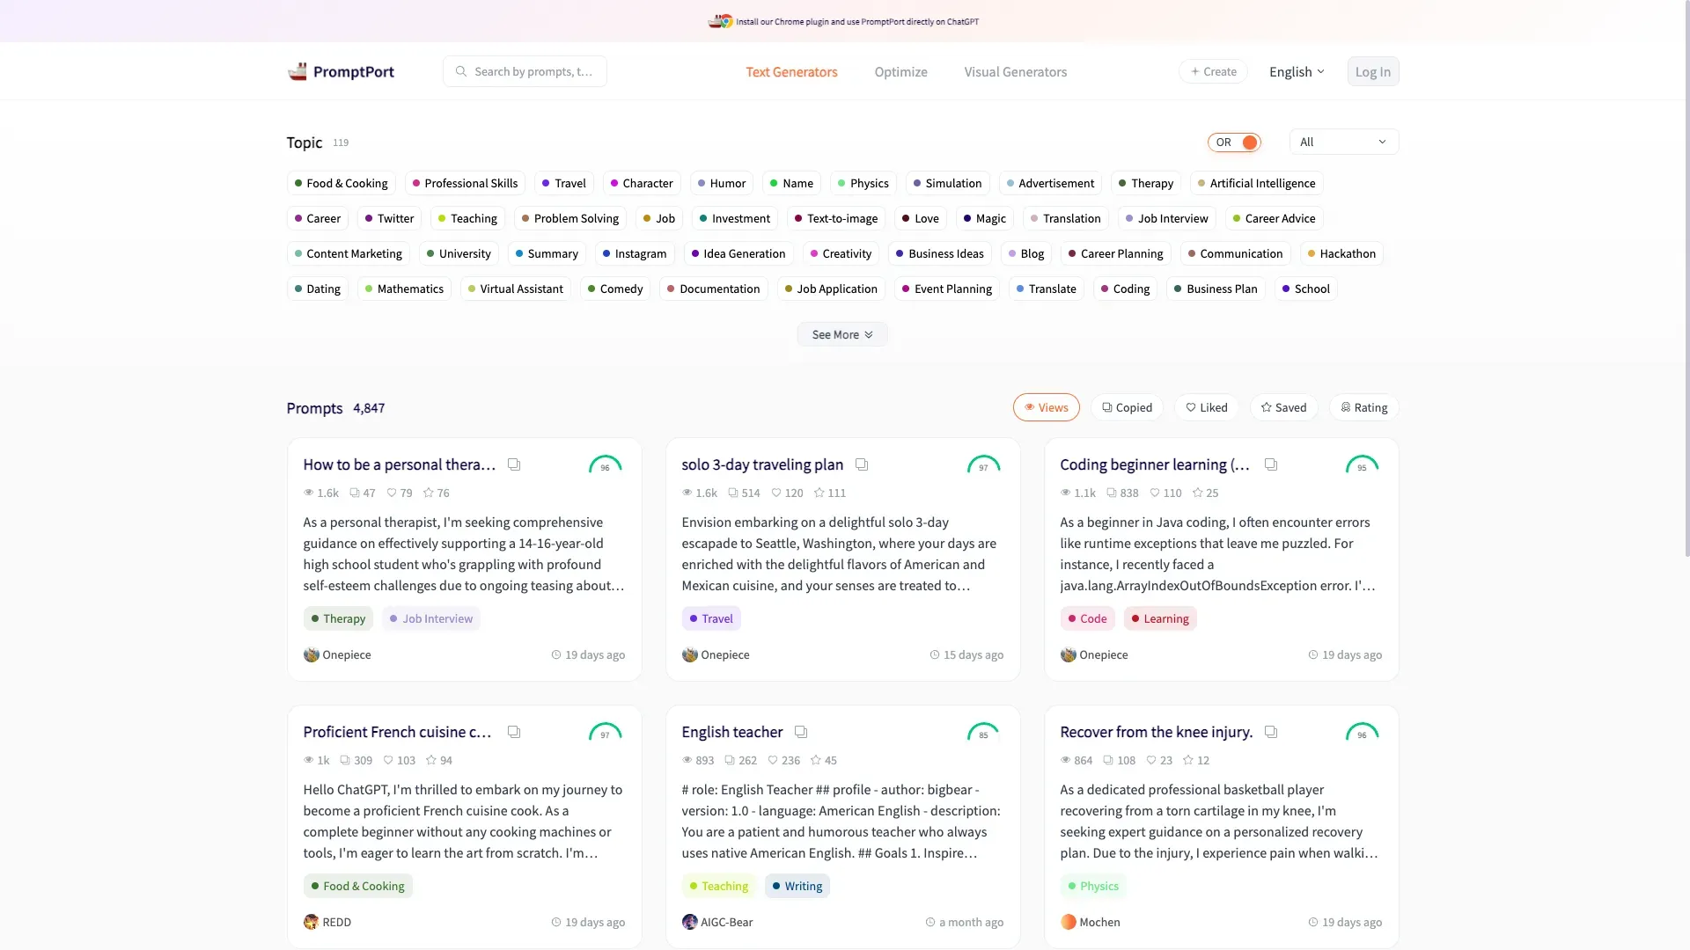Switch to the Optimize tab
The image size is (1690, 950).
click(900, 71)
